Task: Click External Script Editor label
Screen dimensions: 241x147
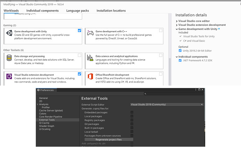Action: [93, 105]
